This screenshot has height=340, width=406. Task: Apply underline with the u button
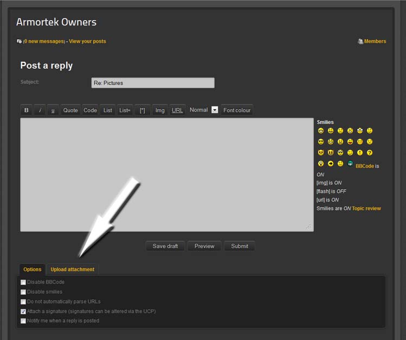click(x=53, y=110)
